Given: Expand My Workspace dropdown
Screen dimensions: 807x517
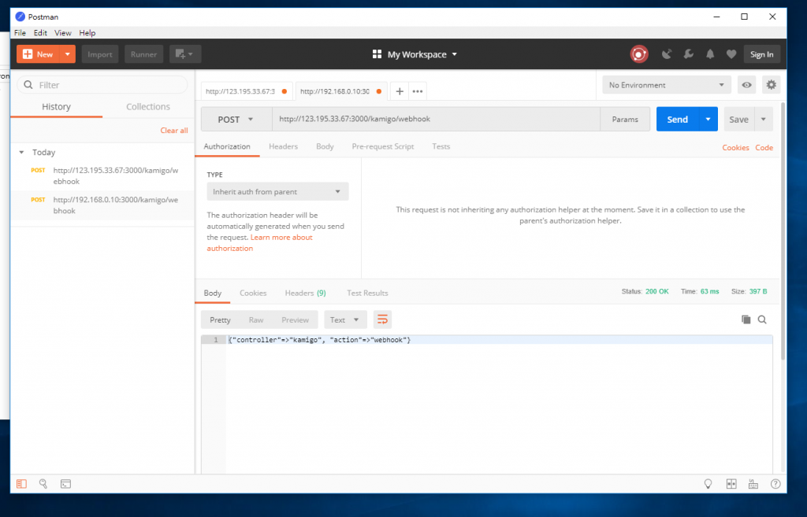Looking at the screenshot, I should coord(455,54).
